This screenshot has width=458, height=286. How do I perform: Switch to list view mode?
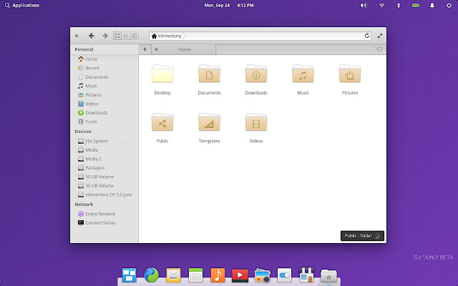click(x=126, y=36)
